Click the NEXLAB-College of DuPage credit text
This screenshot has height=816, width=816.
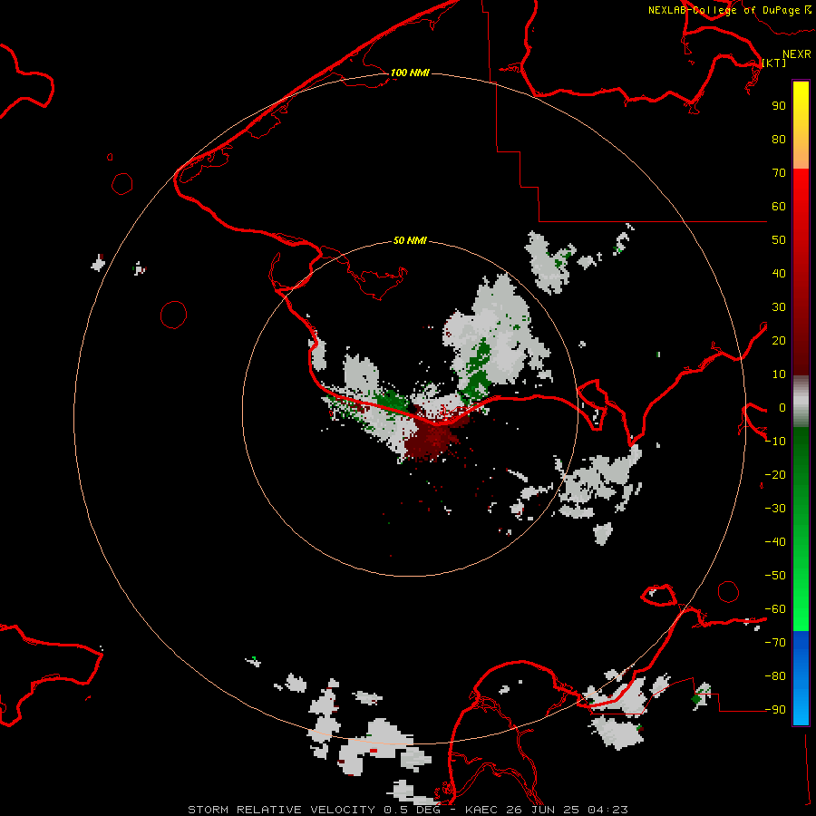tap(724, 10)
